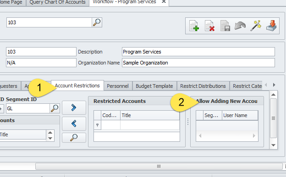This screenshot has width=286, height=177.
Task: Select the Restrict Distributions tab
Action: coord(203,86)
